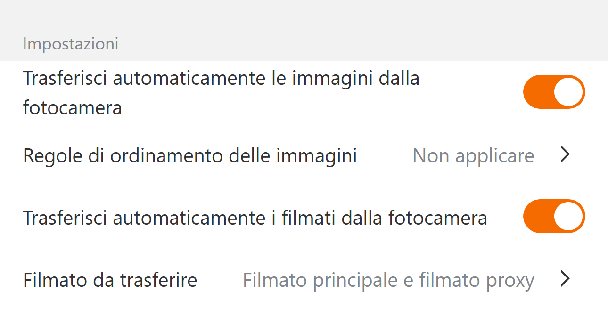Tap the 'Filmato da trasferire' label
Screen dimensions: 608x325
(x=110, y=280)
